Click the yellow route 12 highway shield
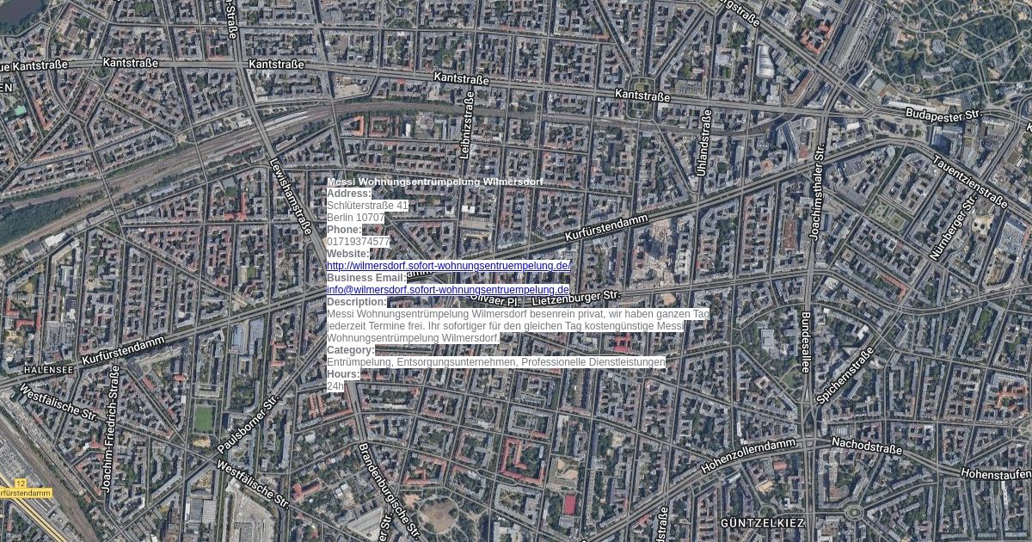 point(21,483)
